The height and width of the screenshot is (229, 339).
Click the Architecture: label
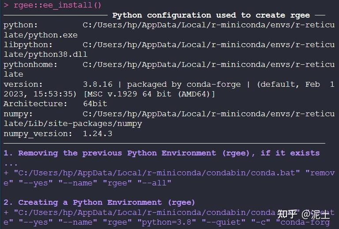coord(35,104)
